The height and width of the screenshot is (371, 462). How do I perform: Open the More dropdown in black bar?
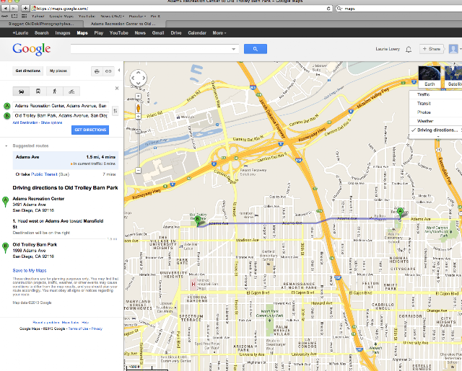(219, 33)
